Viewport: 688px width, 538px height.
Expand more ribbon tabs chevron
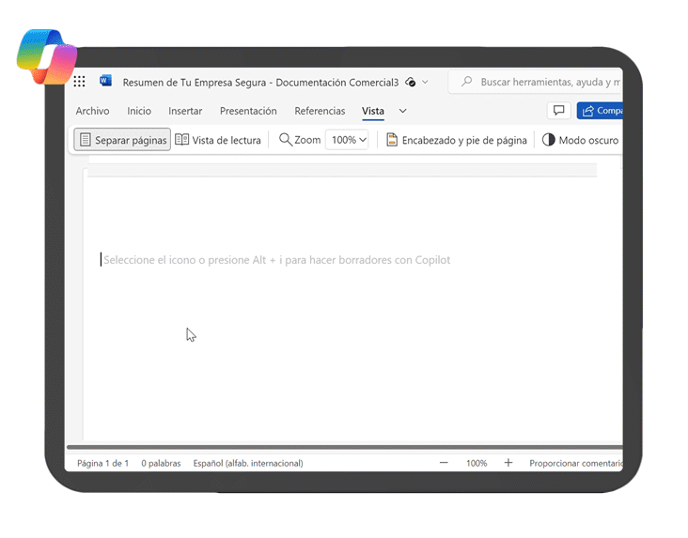(x=403, y=111)
